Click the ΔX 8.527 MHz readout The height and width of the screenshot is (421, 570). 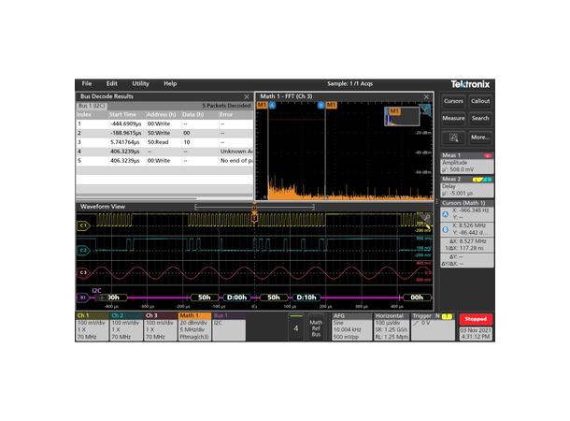(467, 241)
